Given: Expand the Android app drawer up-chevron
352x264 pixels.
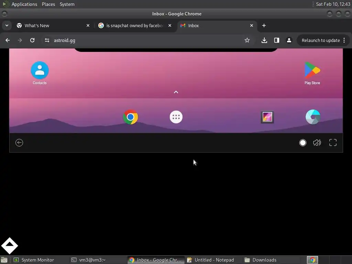Looking at the screenshot, I should click(x=176, y=92).
